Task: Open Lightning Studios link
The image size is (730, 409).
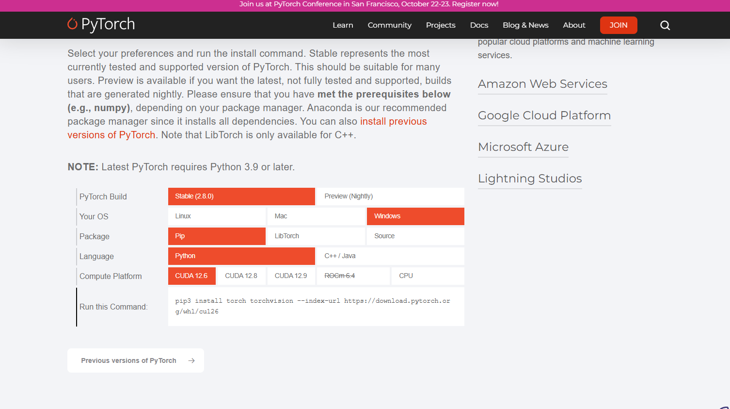Action: (530, 179)
